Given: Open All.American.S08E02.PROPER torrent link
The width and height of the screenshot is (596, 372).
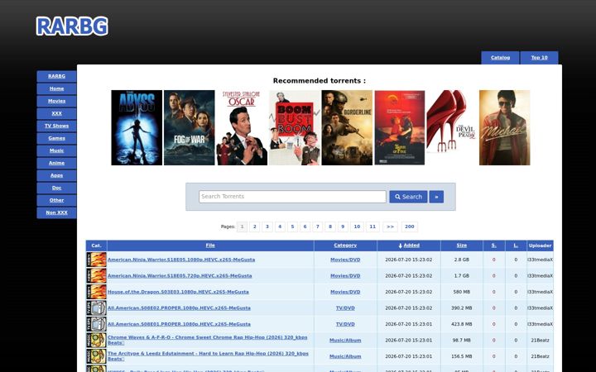Looking at the screenshot, I should (x=179, y=308).
